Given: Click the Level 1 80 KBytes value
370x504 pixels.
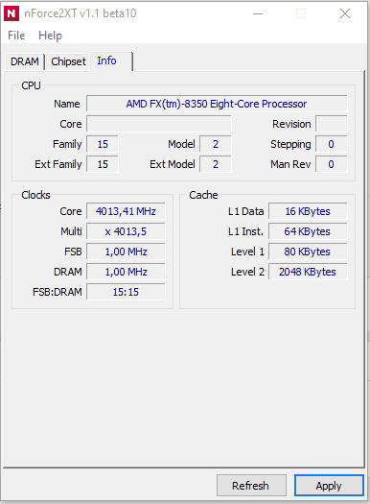Looking at the screenshot, I should (x=308, y=252).
